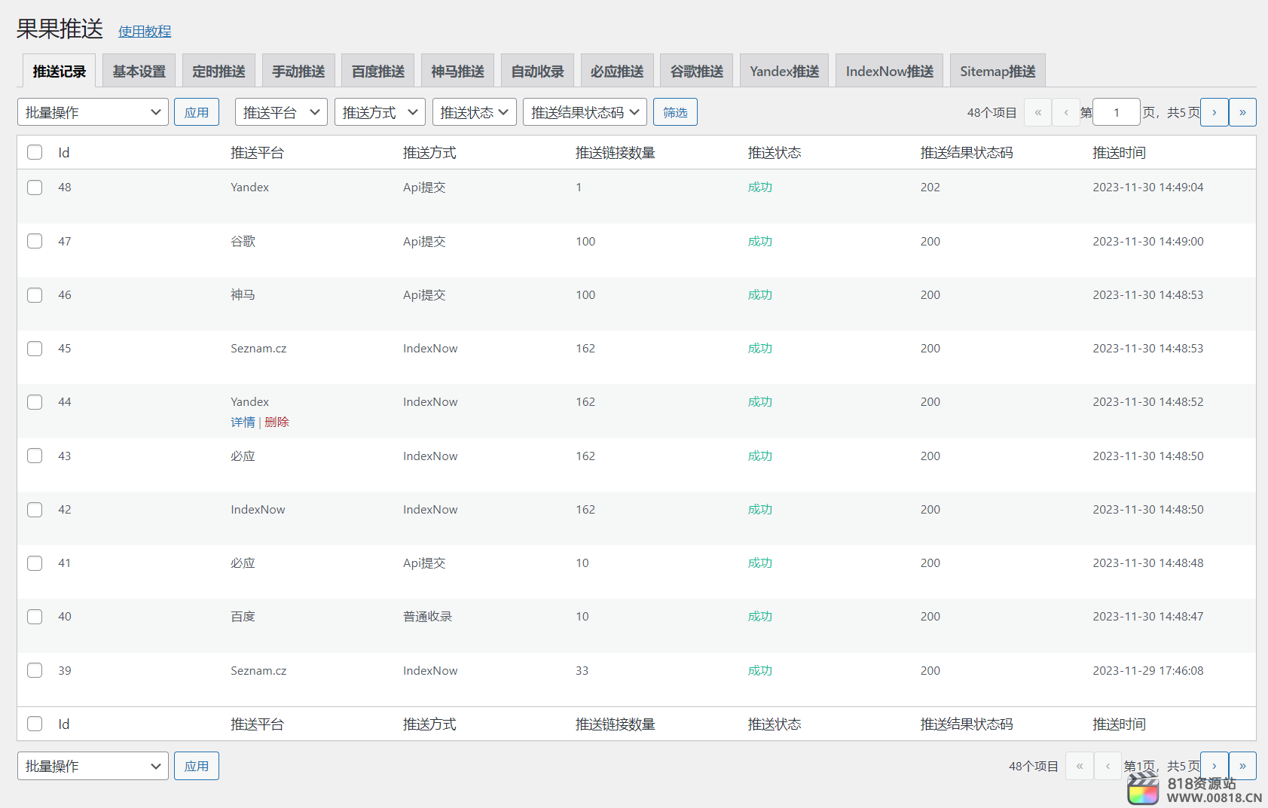Click 删除 link for row 44

click(277, 422)
